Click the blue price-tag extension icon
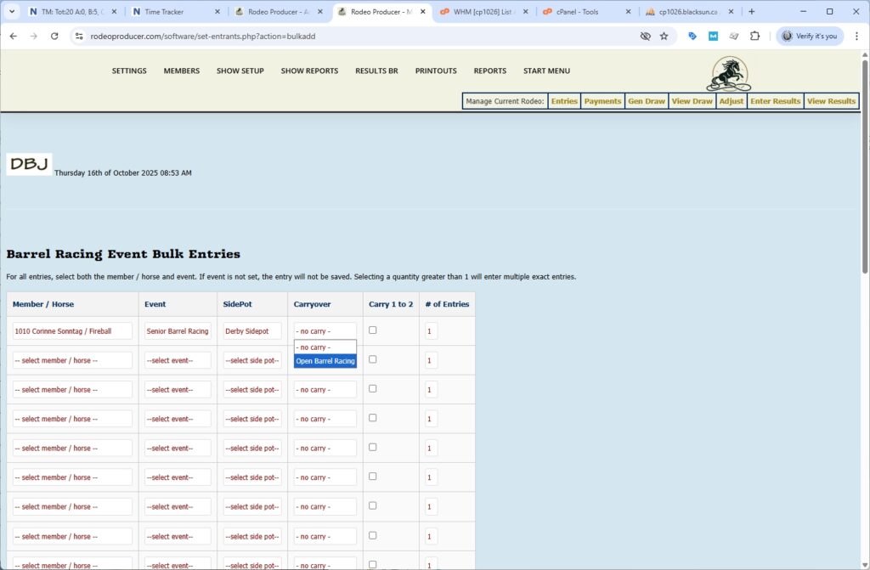 (x=692, y=37)
